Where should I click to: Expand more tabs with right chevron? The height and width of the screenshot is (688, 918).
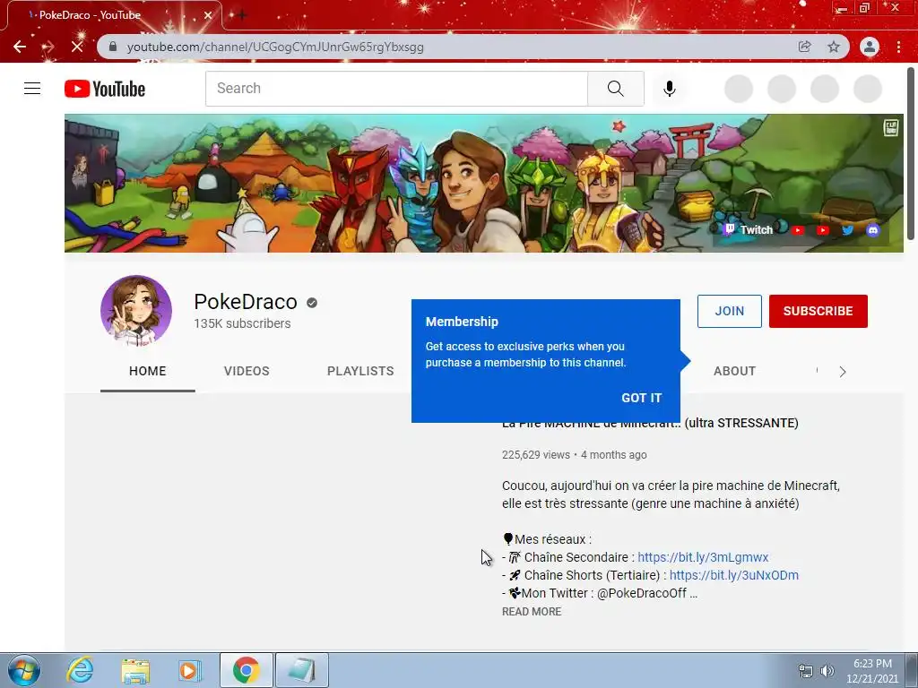coord(843,372)
